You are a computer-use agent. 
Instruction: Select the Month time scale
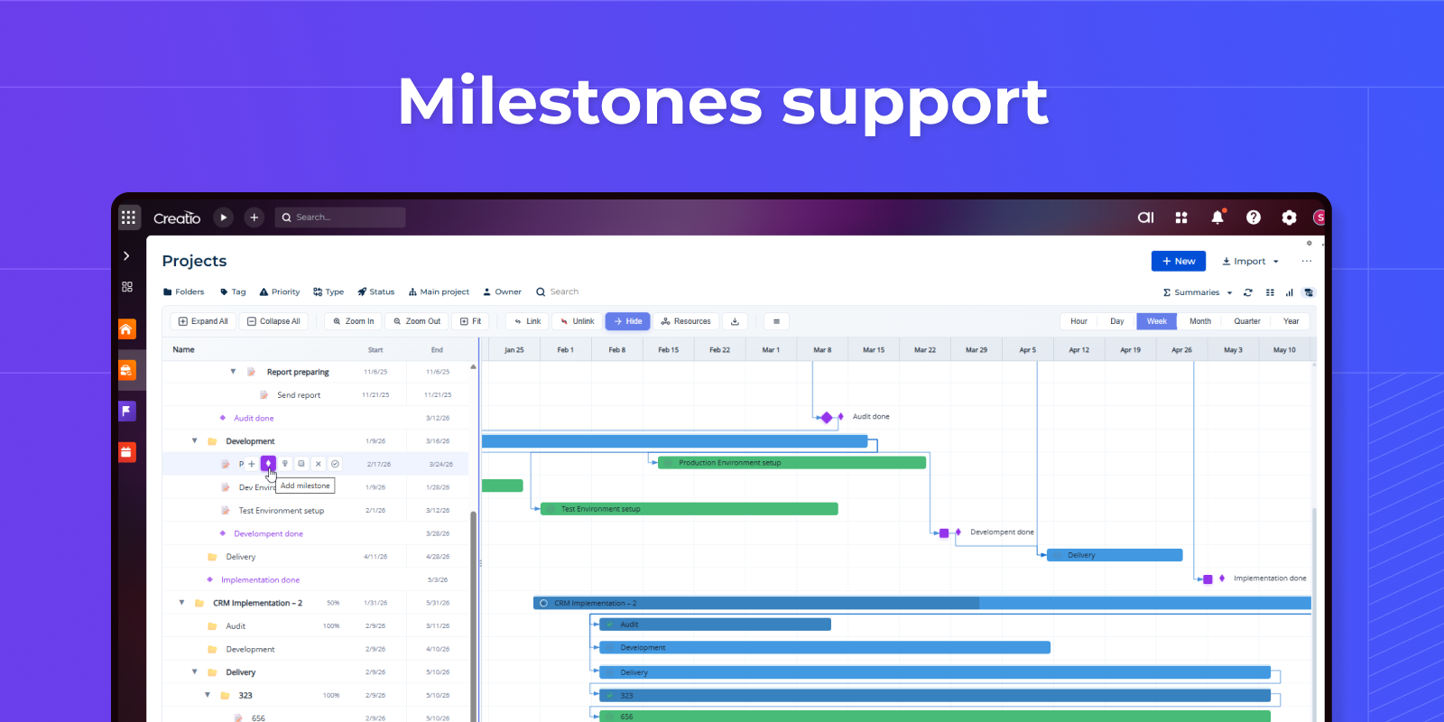tap(1200, 321)
